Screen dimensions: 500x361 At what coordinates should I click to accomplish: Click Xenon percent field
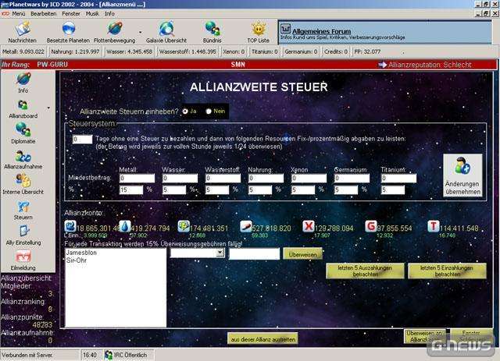303,190
